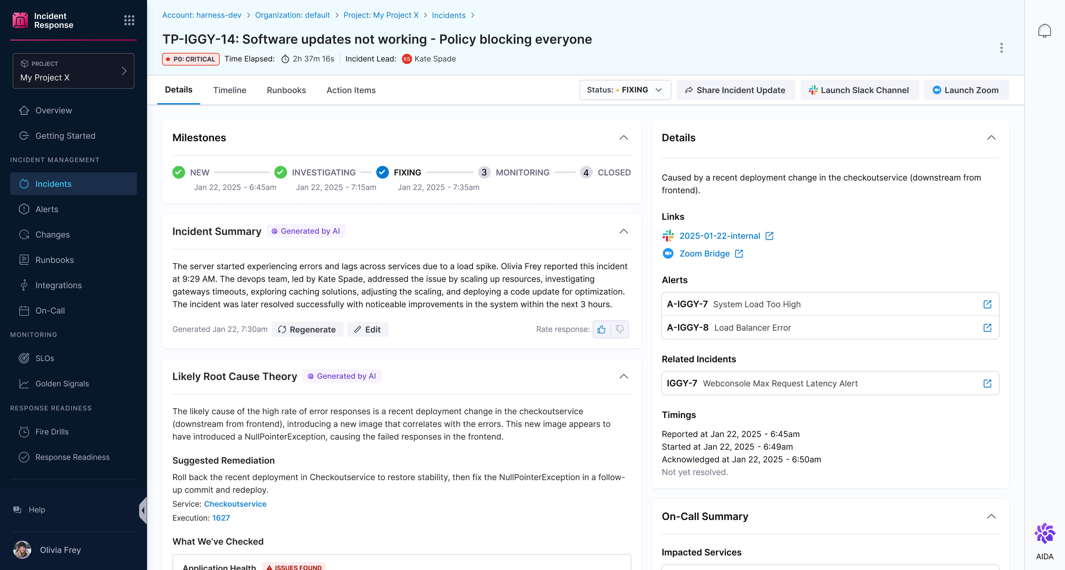Click Olivia Frey user avatar
This screenshot has width=1065, height=570.
(22, 550)
